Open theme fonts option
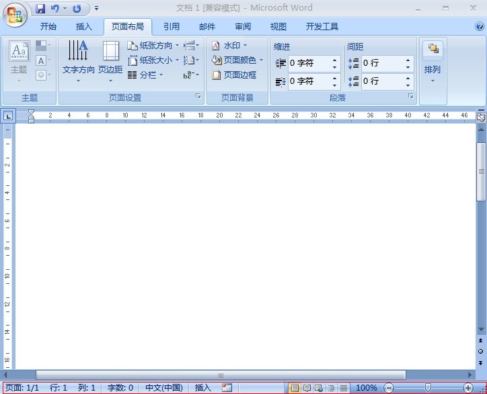 click(43, 60)
